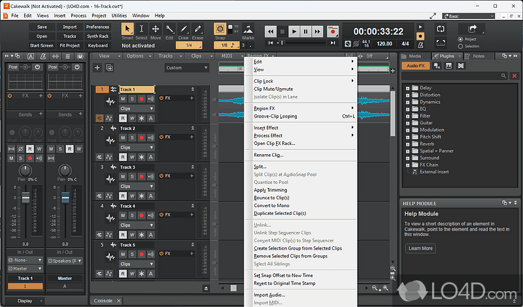Adjust the Master volume fader
523x307 pixels.
(65, 198)
